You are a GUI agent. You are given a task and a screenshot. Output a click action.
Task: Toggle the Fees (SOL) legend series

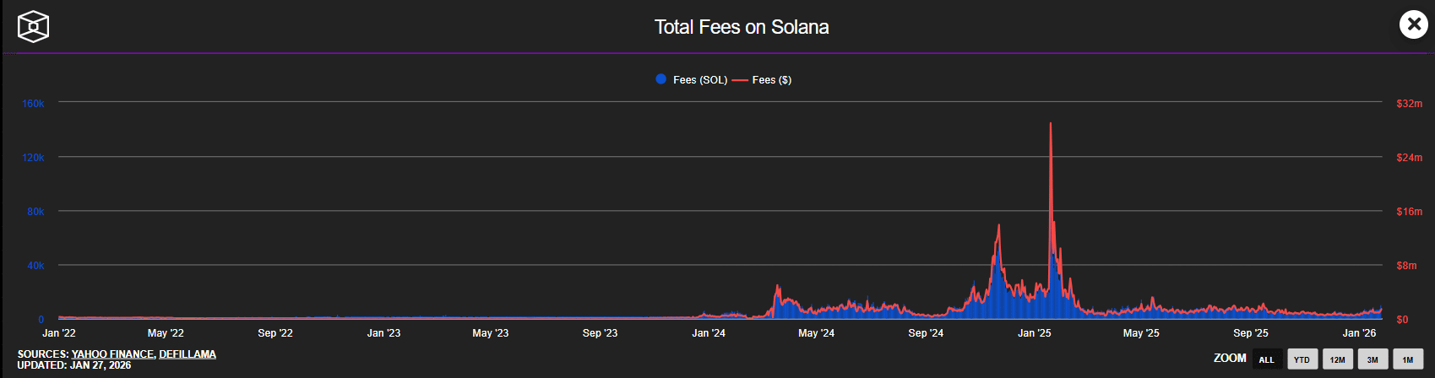click(691, 79)
